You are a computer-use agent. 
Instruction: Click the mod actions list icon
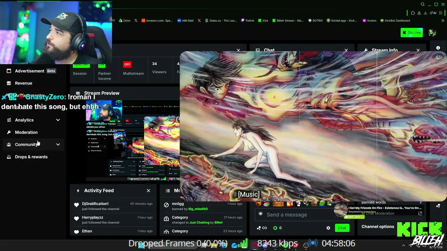click(168, 191)
